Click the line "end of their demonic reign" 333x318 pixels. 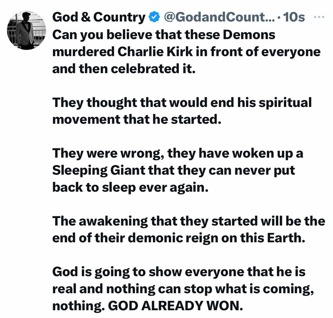pos(178,238)
